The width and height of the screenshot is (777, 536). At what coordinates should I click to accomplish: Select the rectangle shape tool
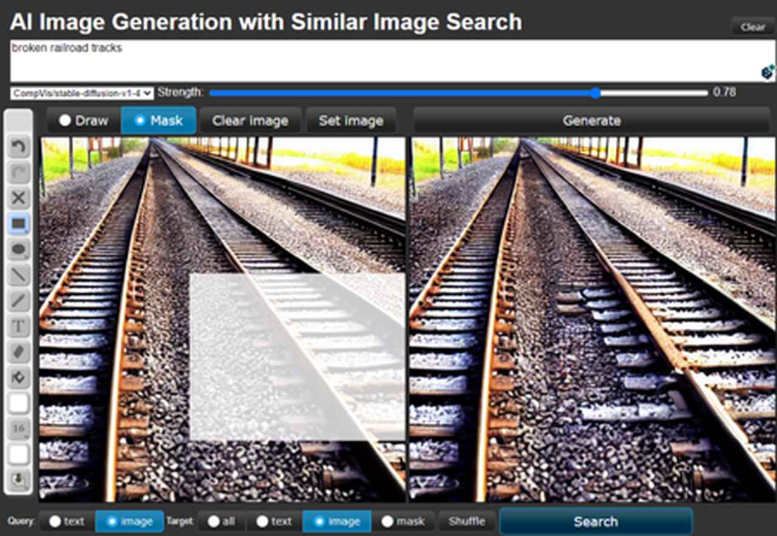pyautogui.click(x=19, y=224)
